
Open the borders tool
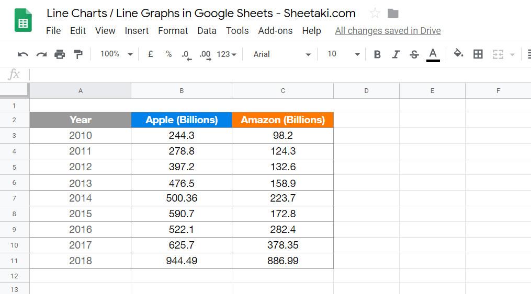pos(478,54)
